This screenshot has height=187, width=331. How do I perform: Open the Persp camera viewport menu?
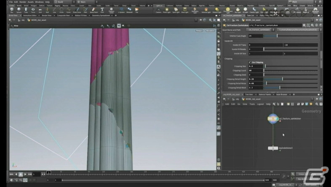199,31
